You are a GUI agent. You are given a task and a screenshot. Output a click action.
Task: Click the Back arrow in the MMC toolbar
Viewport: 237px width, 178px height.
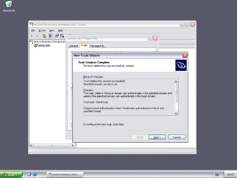pyautogui.click(x=32, y=36)
